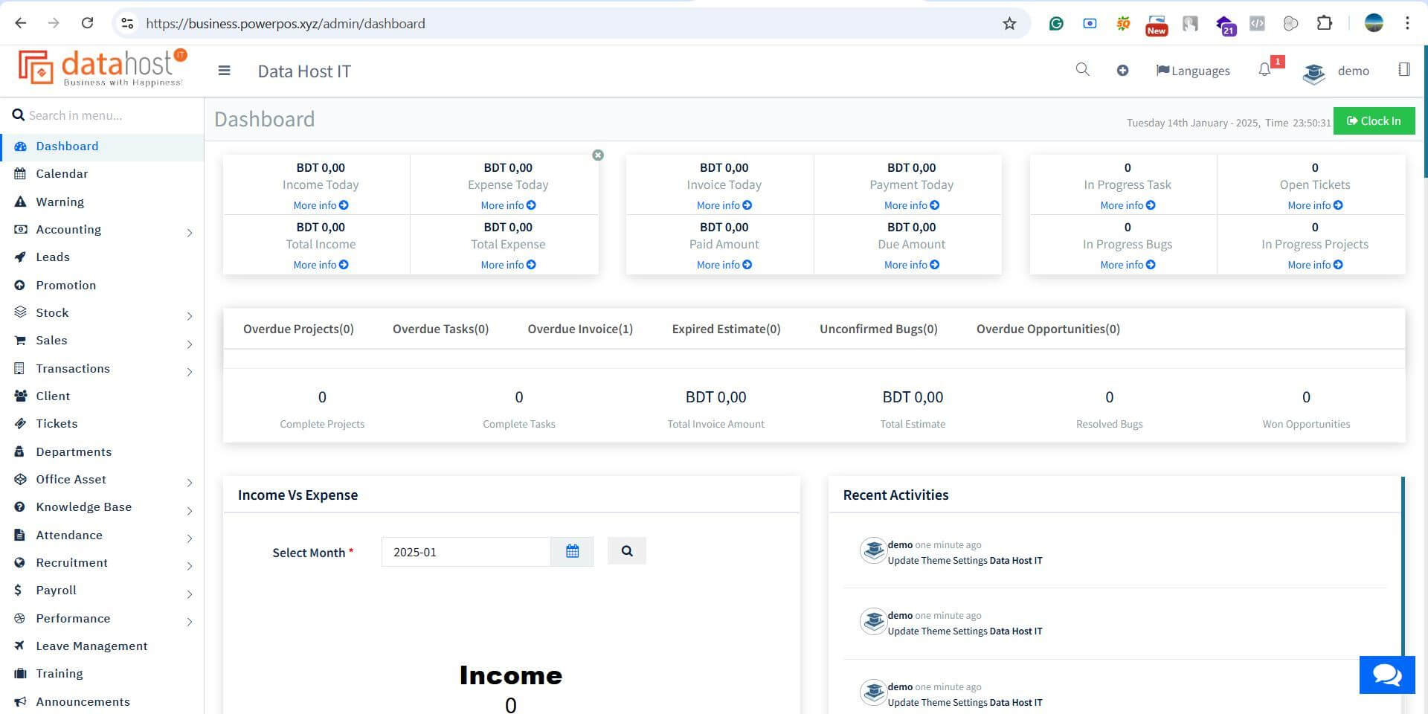Viewport: 1428px width, 714px height.
Task: Click the Select Month input field
Action: [466, 552]
